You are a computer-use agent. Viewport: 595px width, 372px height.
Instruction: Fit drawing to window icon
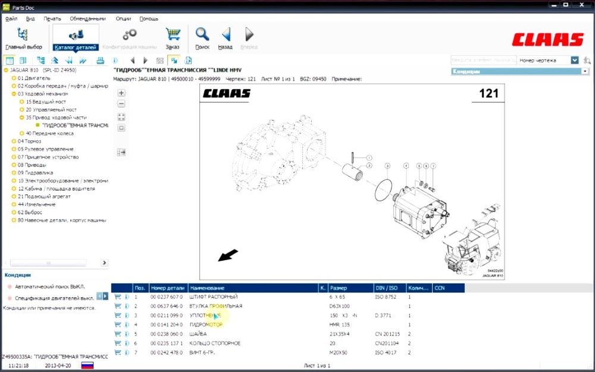pyautogui.click(x=121, y=117)
